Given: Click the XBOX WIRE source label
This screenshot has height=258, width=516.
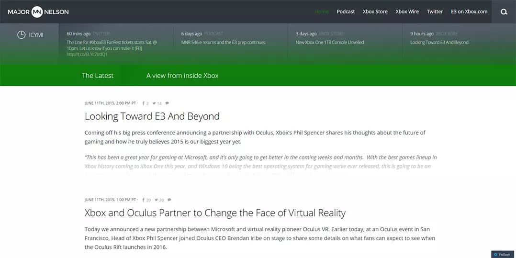Looking at the screenshot, I should click(x=447, y=34).
